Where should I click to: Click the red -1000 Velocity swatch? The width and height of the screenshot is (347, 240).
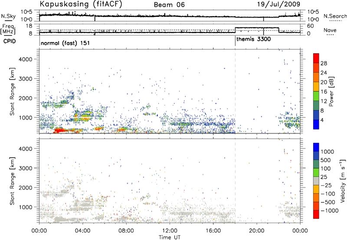316,214
